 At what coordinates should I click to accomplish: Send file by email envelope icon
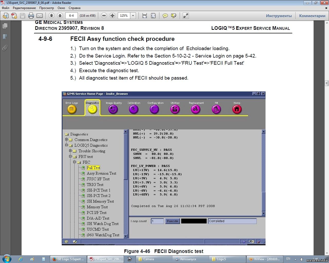(x=40, y=16)
